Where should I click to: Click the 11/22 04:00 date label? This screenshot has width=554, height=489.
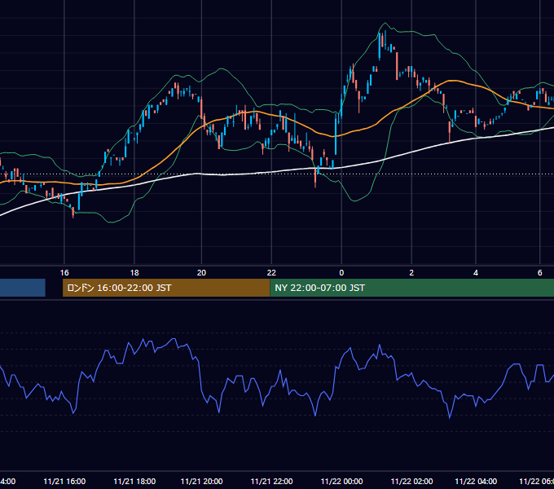click(x=476, y=482)
